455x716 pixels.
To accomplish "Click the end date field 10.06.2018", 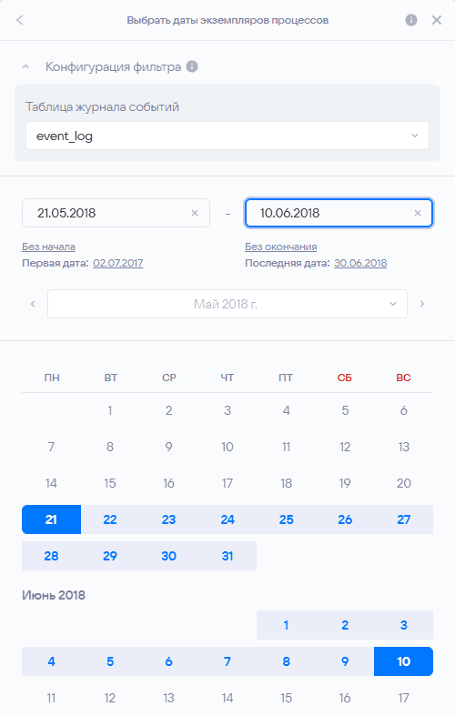I will [339, 213].
